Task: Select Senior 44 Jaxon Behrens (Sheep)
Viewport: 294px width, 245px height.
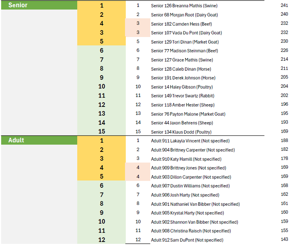Action: click(x=182, y=123)
